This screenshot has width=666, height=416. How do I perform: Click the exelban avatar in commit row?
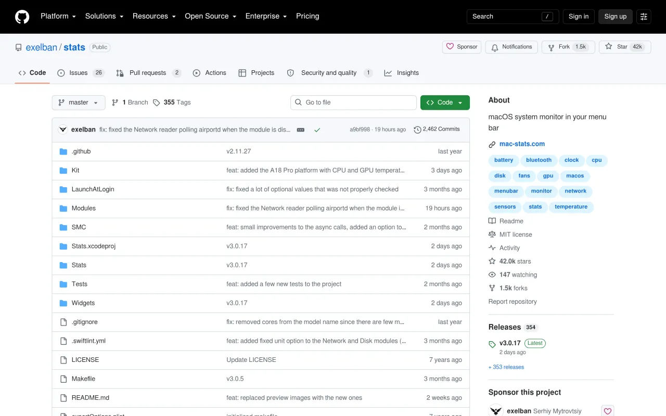tap(63, 129)
